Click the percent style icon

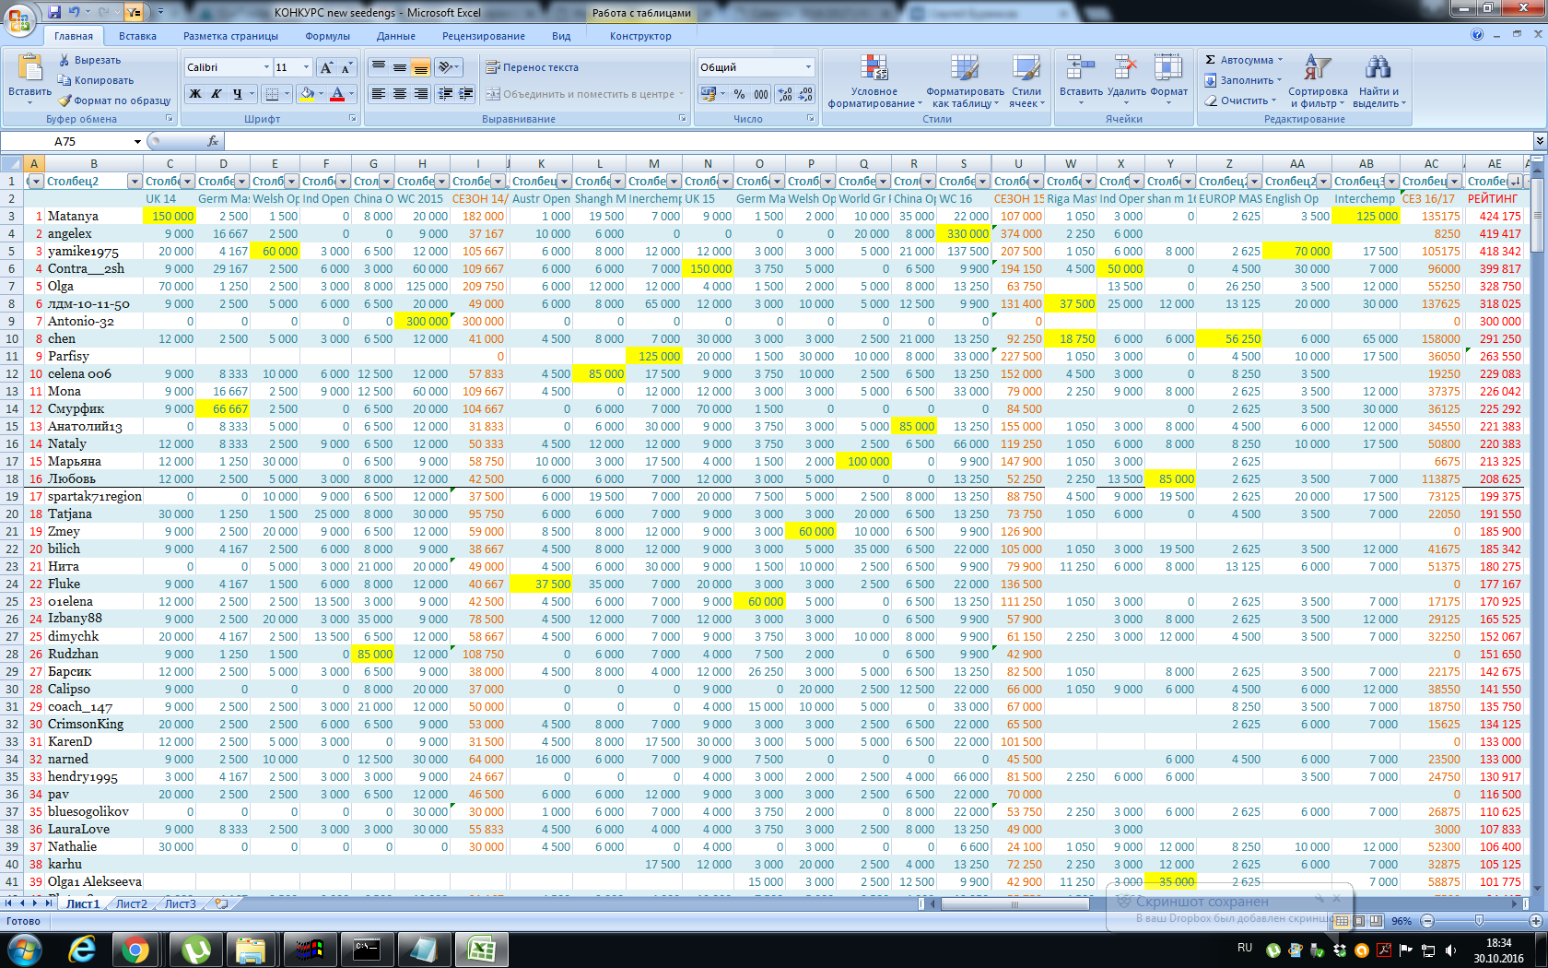(x=739, y=94)
